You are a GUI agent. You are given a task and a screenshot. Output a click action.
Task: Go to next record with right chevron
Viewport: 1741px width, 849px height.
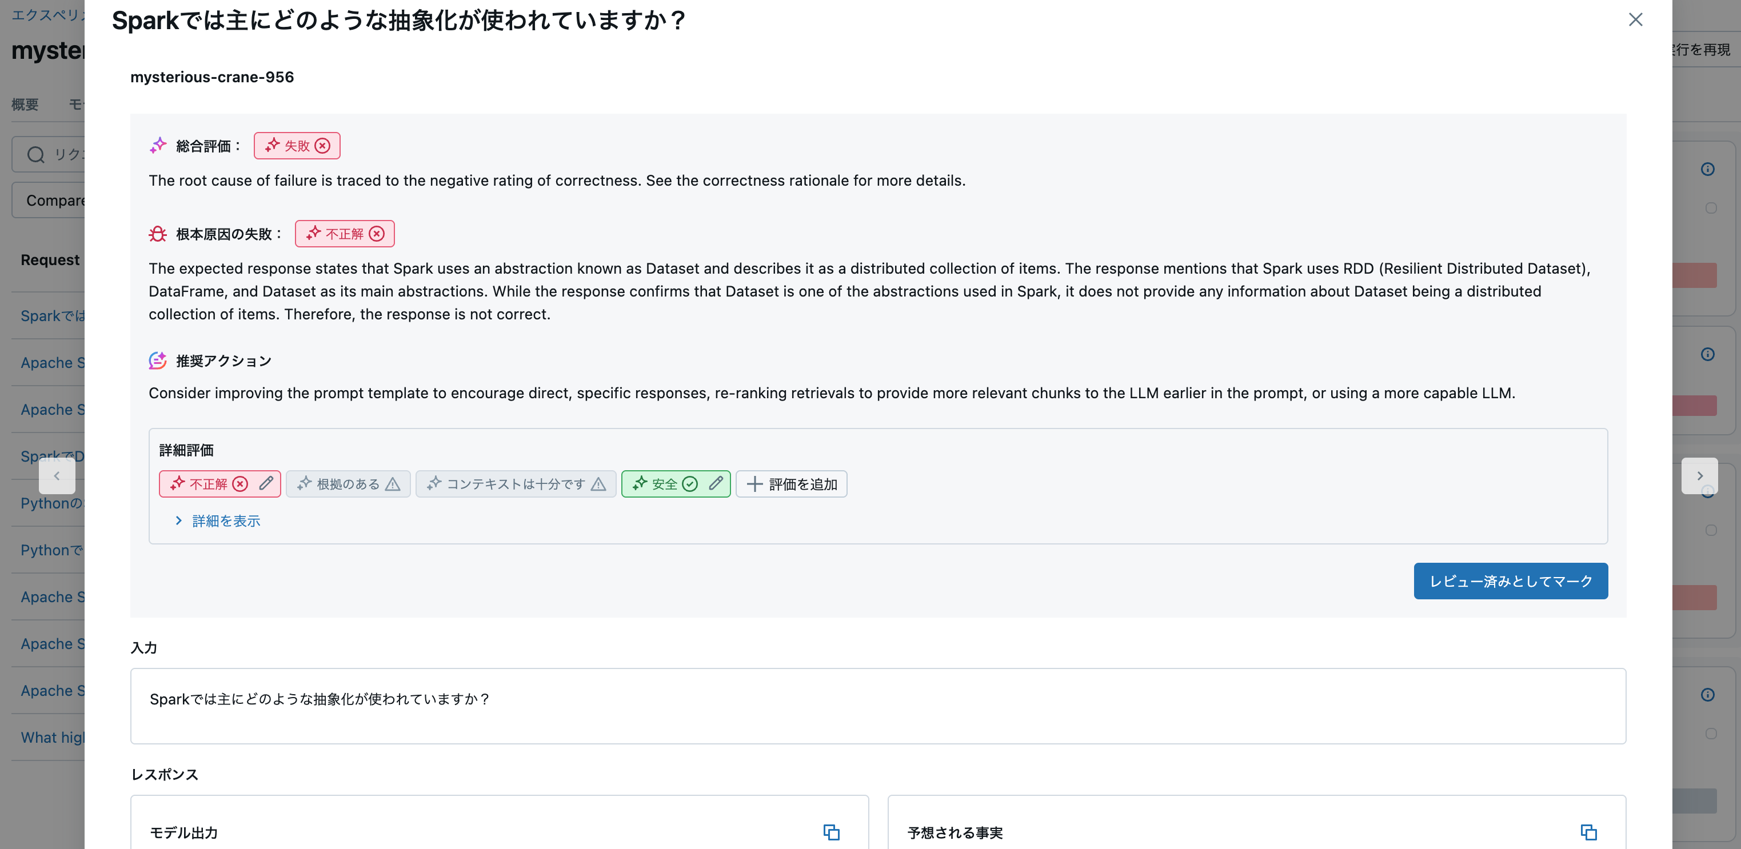(1700, 475)
